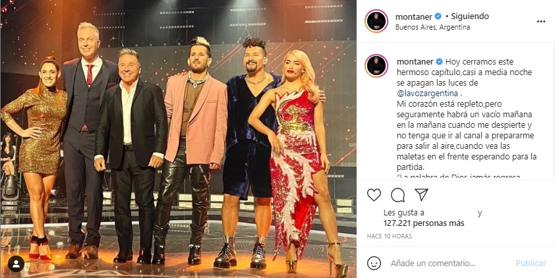Share the post via paper plane icon

[422, 194]
